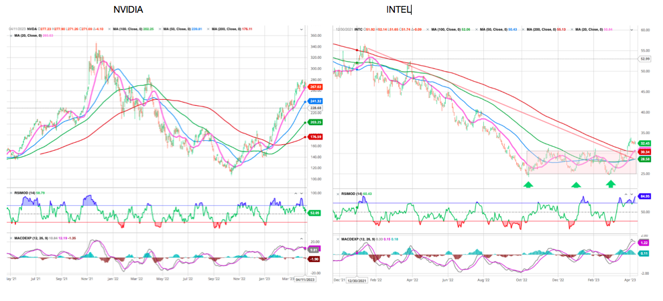Click the last green arrow near Feb '23
This screenshot has width=663, height=301.
[x=611, y=183]
